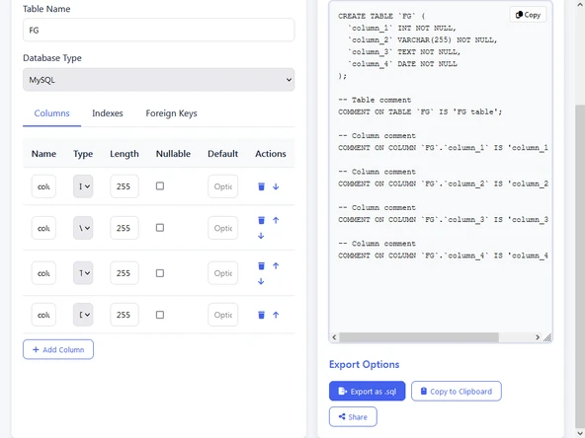
Task: Click the Length field in first column row
Action: (125, 186)
